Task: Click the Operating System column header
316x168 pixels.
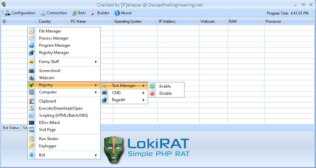Action: 128,21
